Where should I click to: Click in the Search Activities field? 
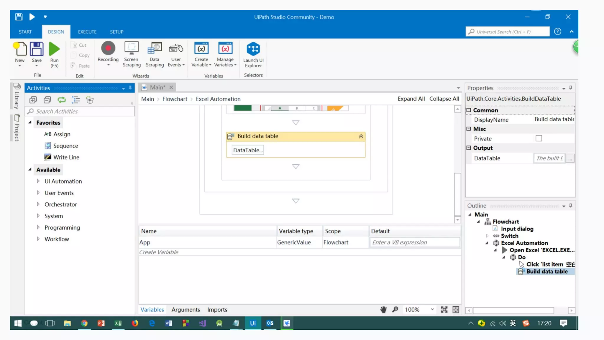(x=80, y=111)
